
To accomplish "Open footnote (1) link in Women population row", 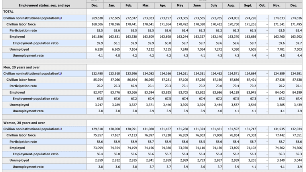I will coord(60,129).
